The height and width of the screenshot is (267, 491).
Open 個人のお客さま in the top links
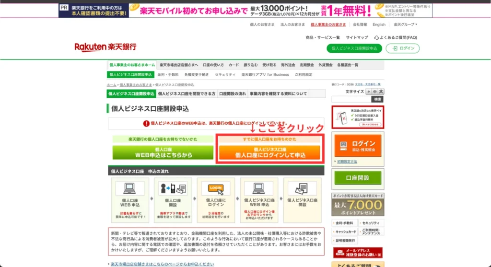pos(262,24)
